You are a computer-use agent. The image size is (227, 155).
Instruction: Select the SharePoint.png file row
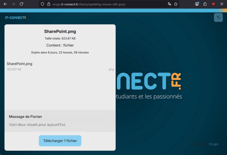(60, 67)
